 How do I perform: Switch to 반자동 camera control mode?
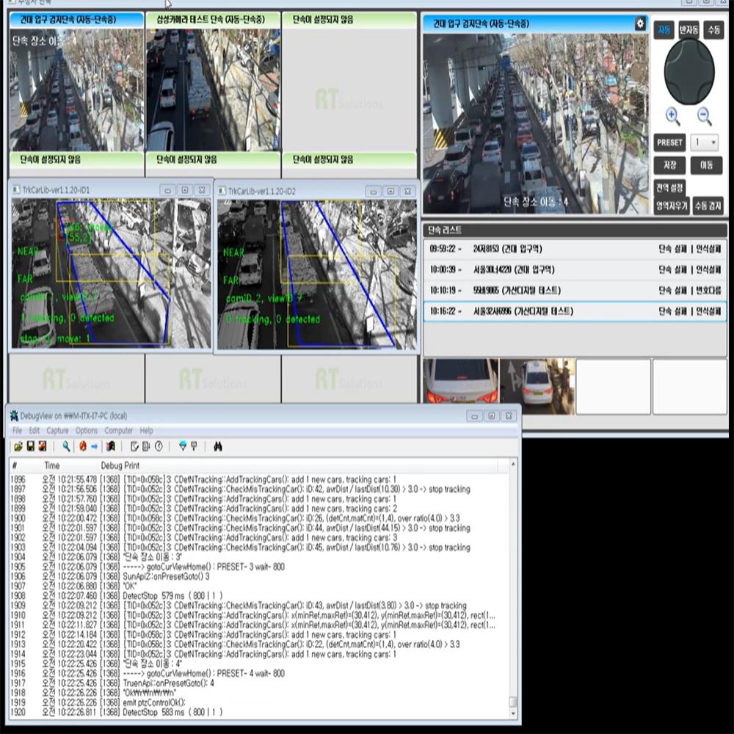(x=688, y=30)
